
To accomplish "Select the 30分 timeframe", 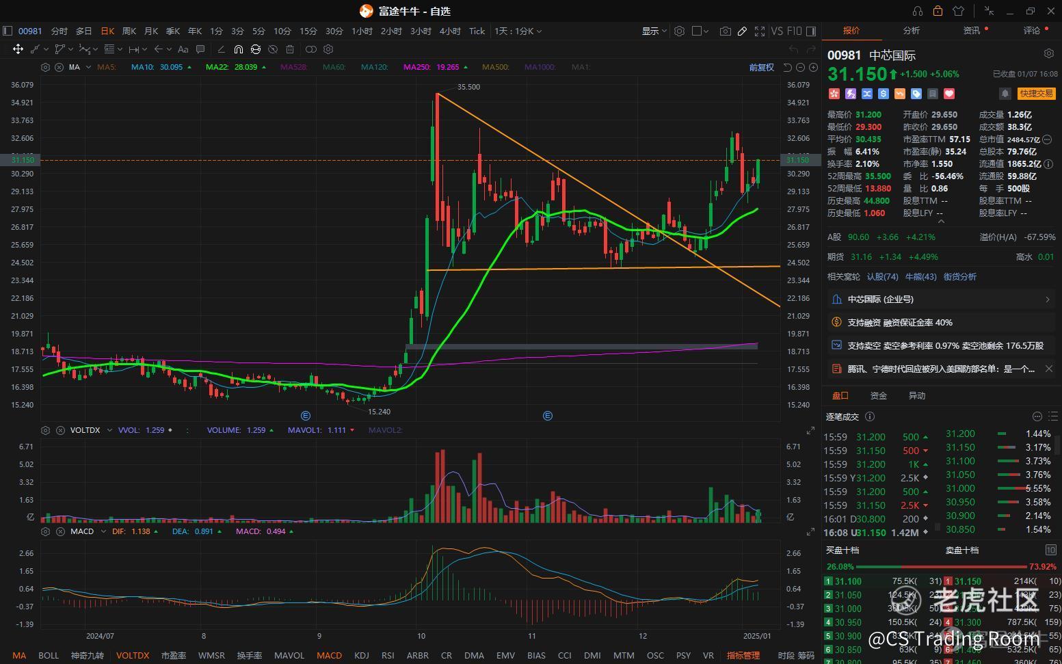I will coord(334,31).
